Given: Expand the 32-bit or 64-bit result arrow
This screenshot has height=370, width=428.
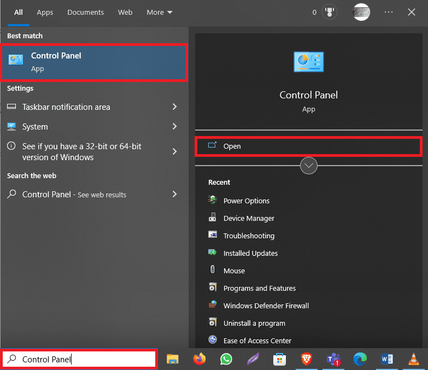Looking at the screenshot, I should pos(175,151).
